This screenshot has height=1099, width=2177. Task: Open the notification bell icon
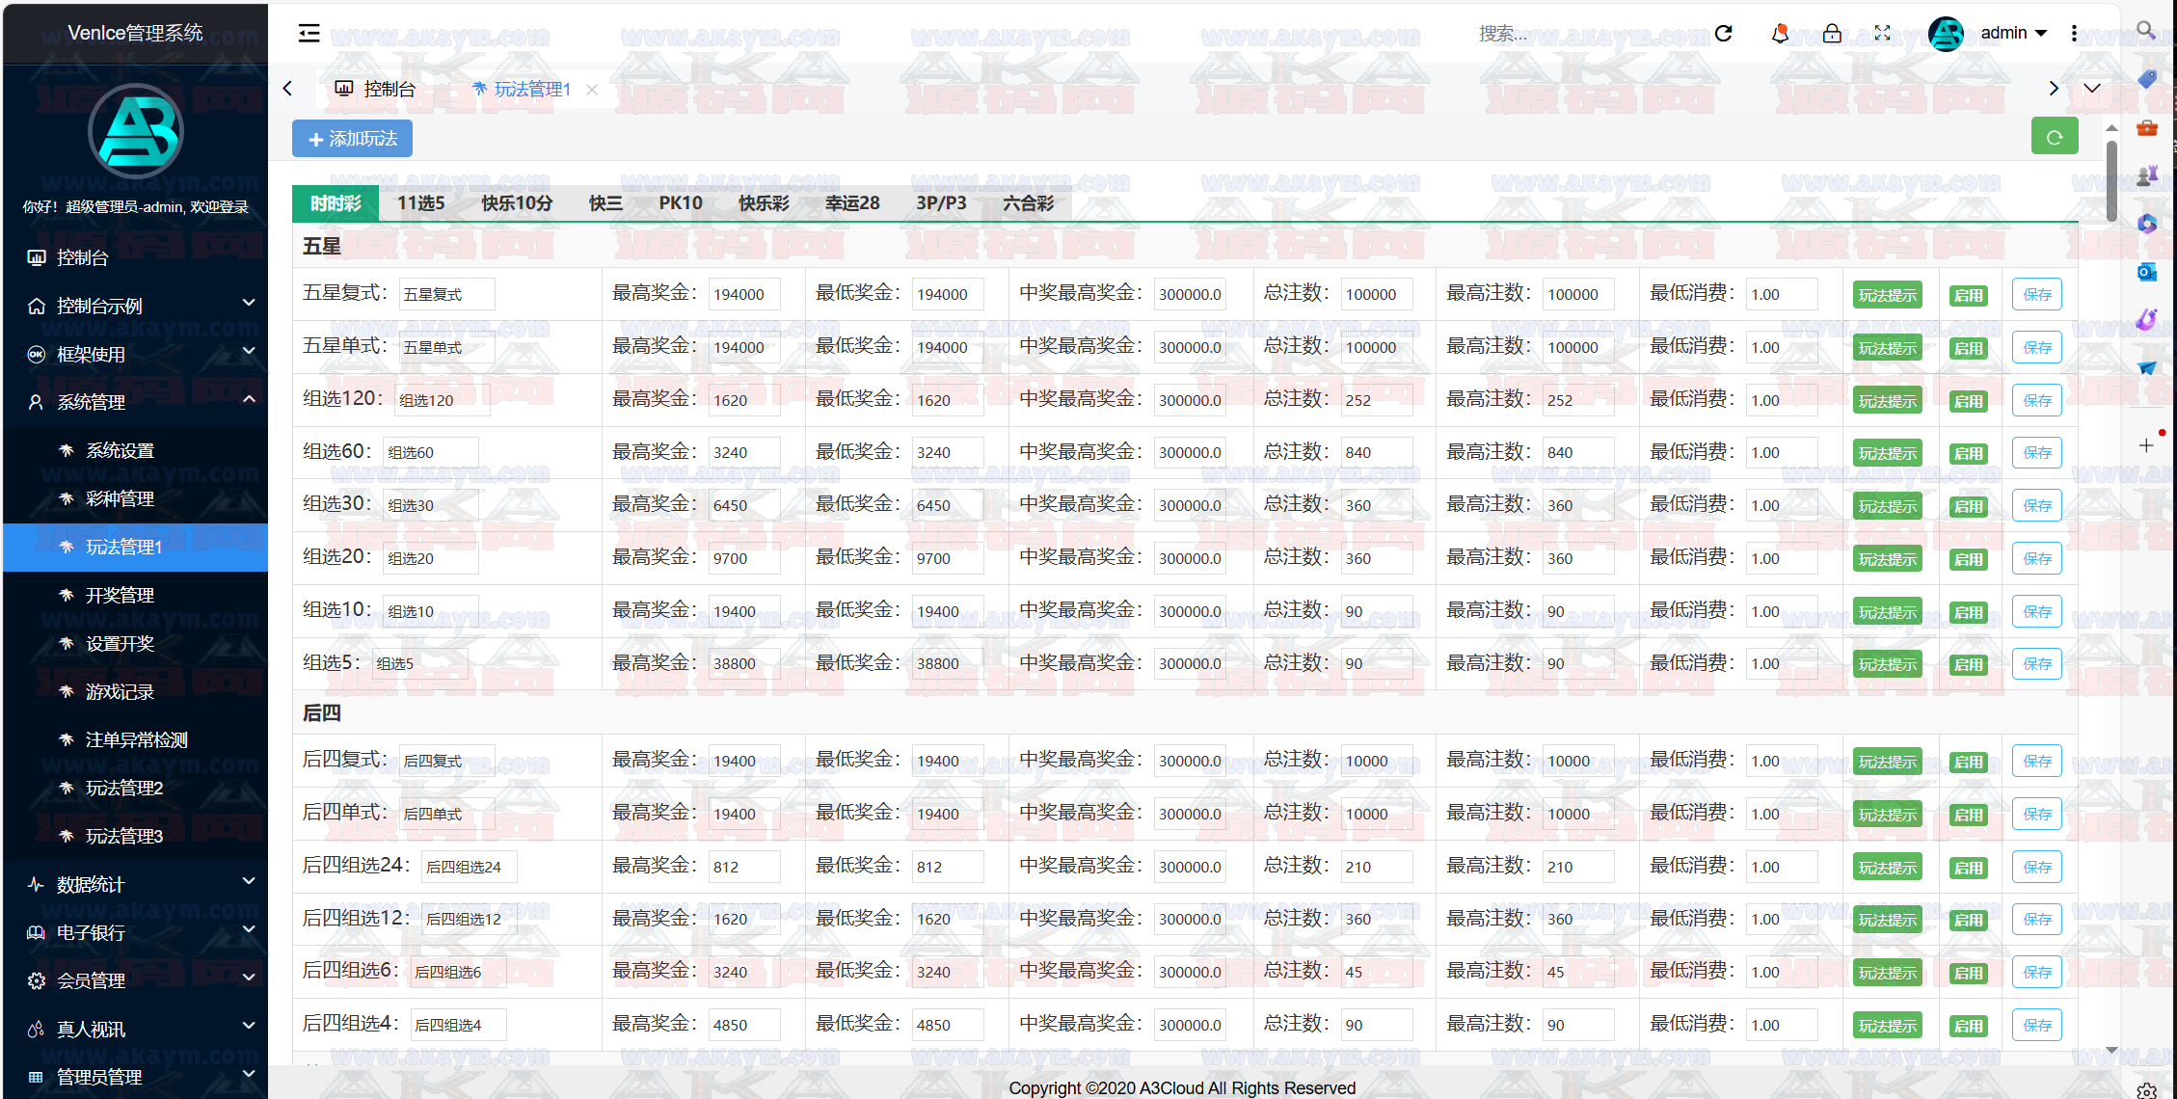(x=1780, y=34)
